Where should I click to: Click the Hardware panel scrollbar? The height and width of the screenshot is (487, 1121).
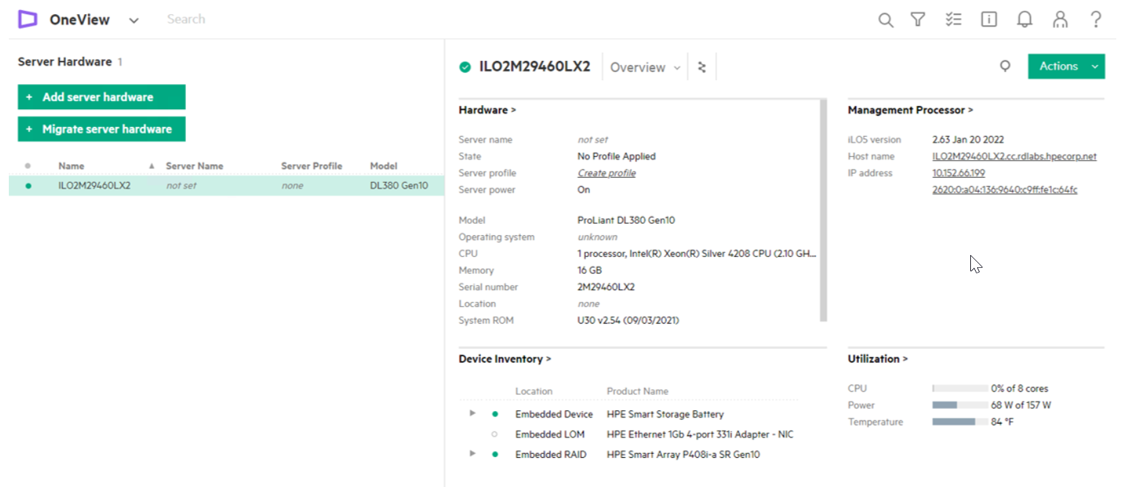click(x=824, y=210)
